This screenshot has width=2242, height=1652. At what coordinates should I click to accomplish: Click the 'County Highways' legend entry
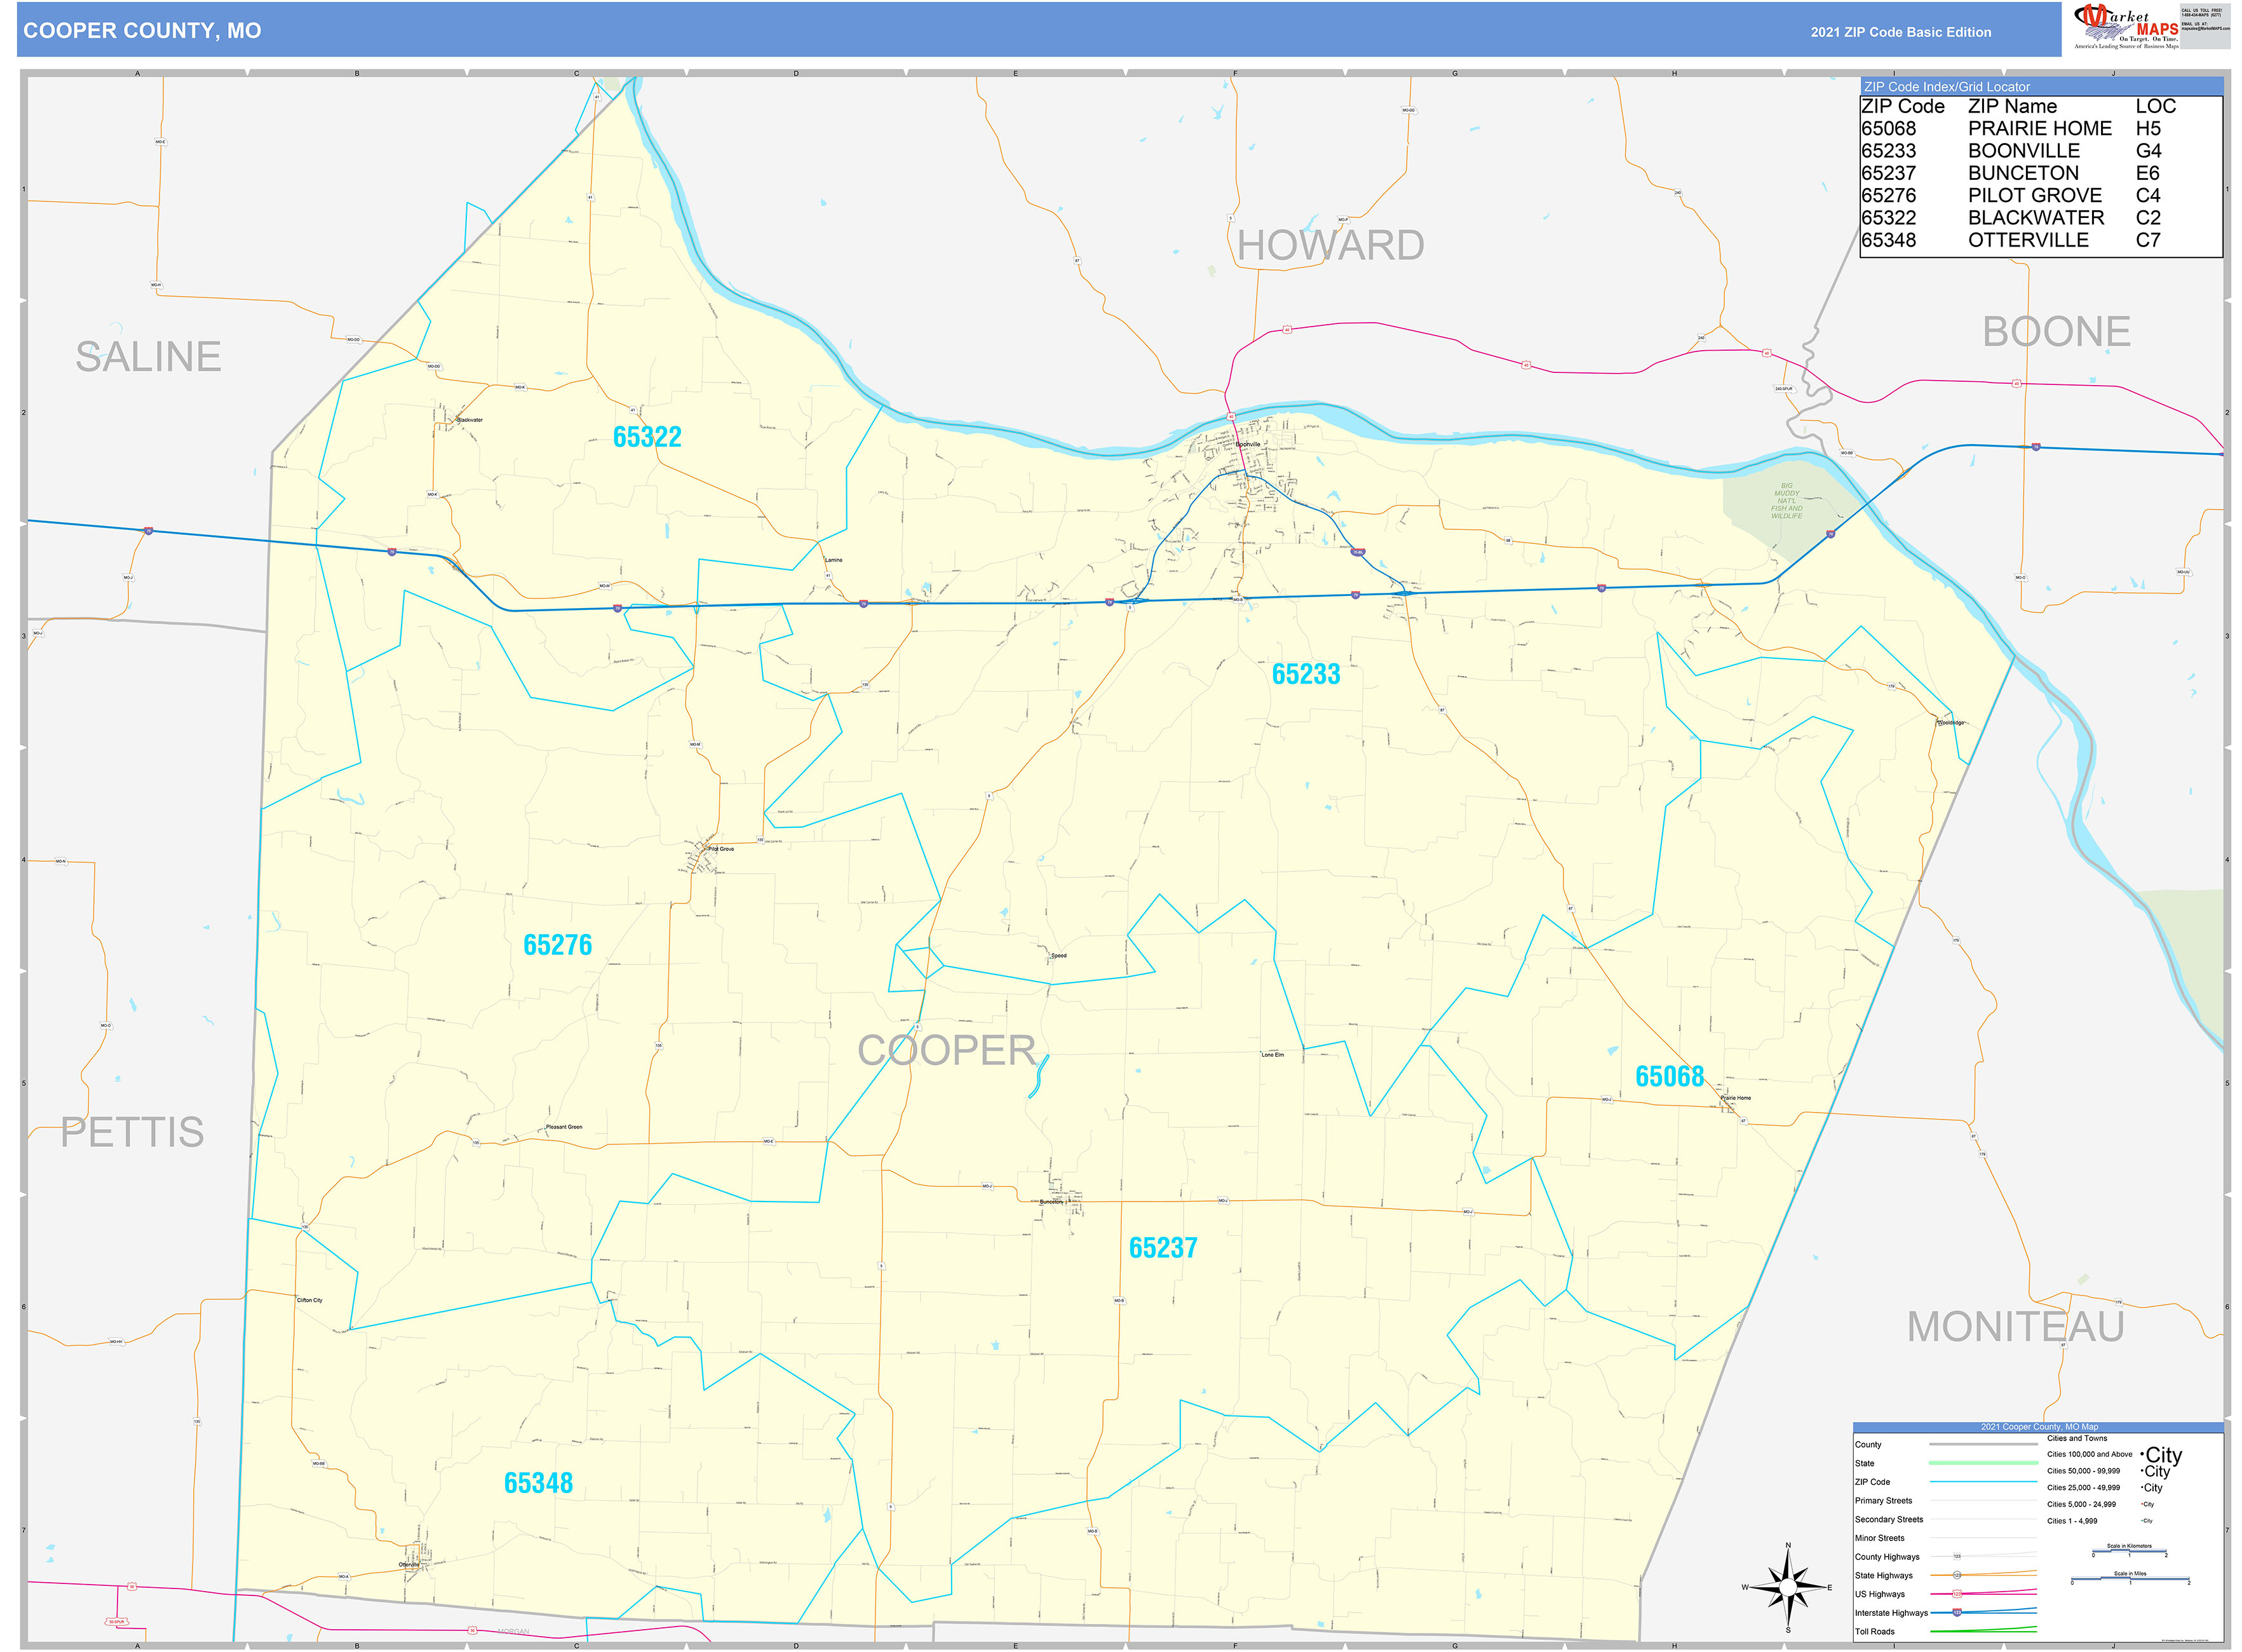tap(1887, 1557)
